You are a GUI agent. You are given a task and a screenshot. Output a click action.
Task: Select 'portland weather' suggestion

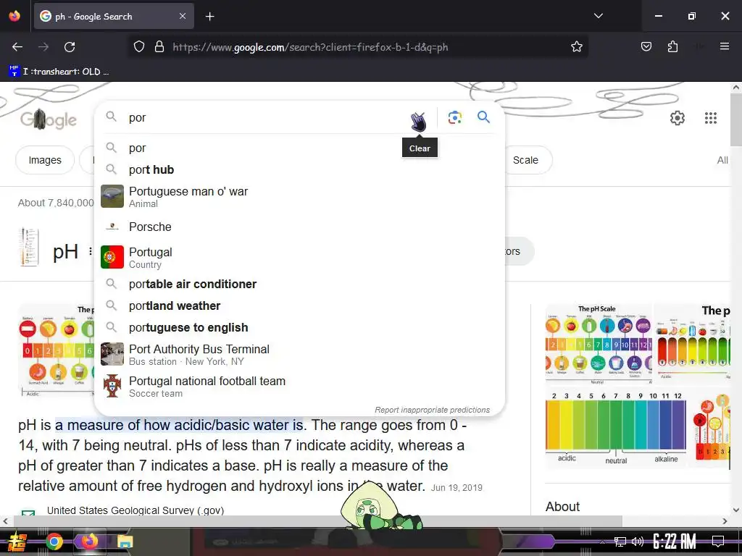pyautogui.click(x=299, y=306)
